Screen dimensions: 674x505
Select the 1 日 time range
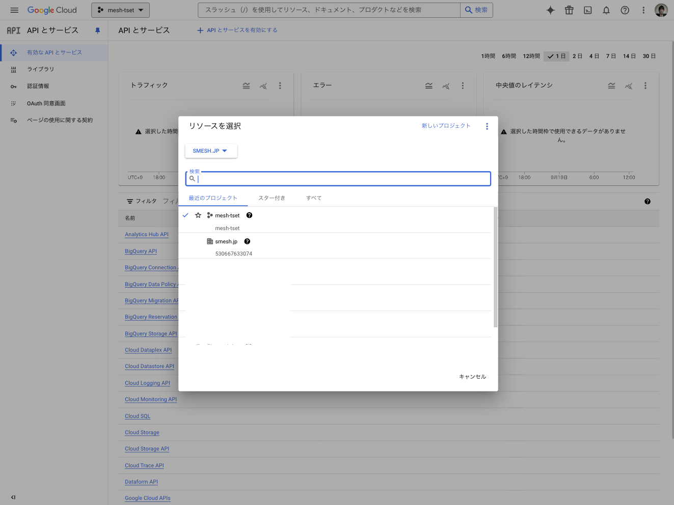pos(556,57)
